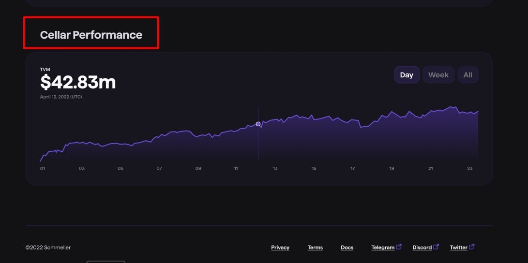Click Twitter external-link arrow icon
Screen dimensions: 528x263
tap(472, 247)
